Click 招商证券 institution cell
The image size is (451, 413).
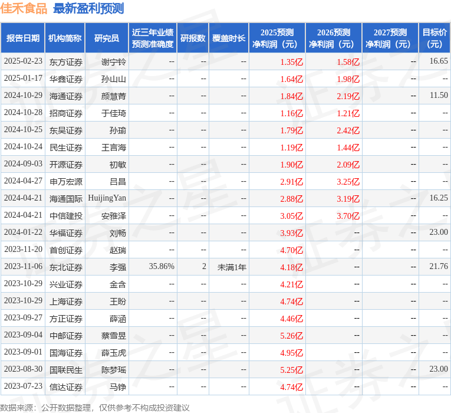click(66, 113)
